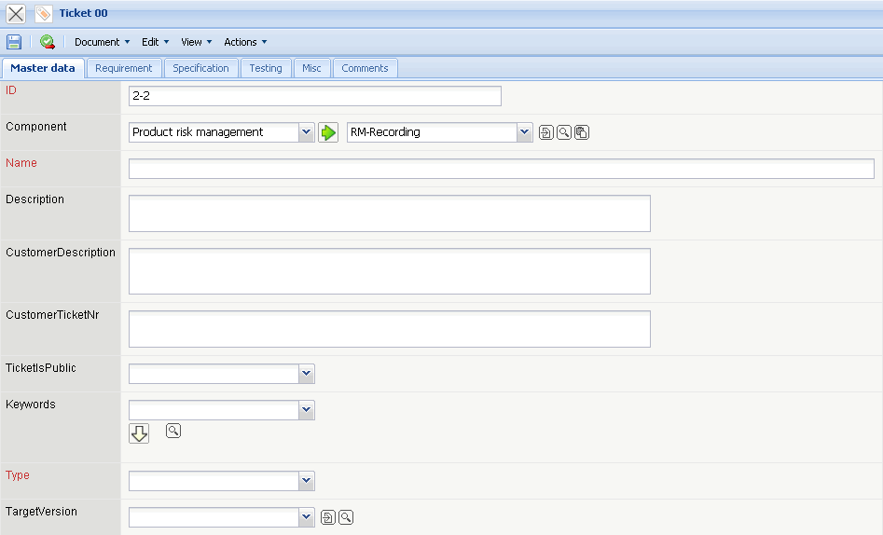This screenshot has width=883, height=535.
Task: Click the copy icon in Component row
Action: pyautogui.click(x=581, y=132)
